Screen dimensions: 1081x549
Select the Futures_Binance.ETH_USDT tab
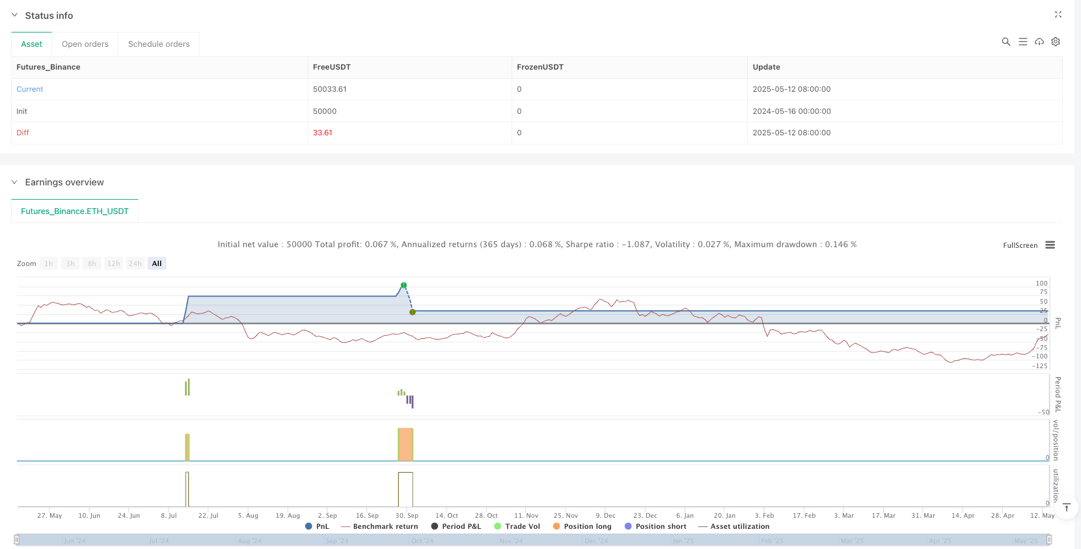pos(75,211)
